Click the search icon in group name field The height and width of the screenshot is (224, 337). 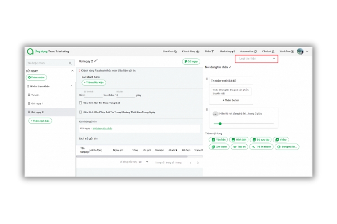[x=70, y=63]
